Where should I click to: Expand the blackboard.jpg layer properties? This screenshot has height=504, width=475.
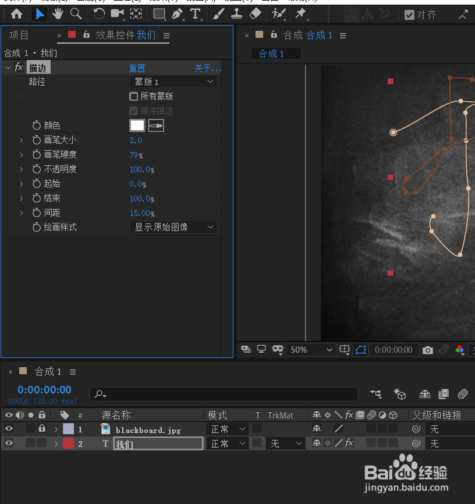pos(56,429)
